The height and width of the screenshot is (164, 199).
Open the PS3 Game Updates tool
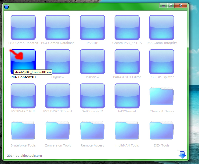coord(23,27)
